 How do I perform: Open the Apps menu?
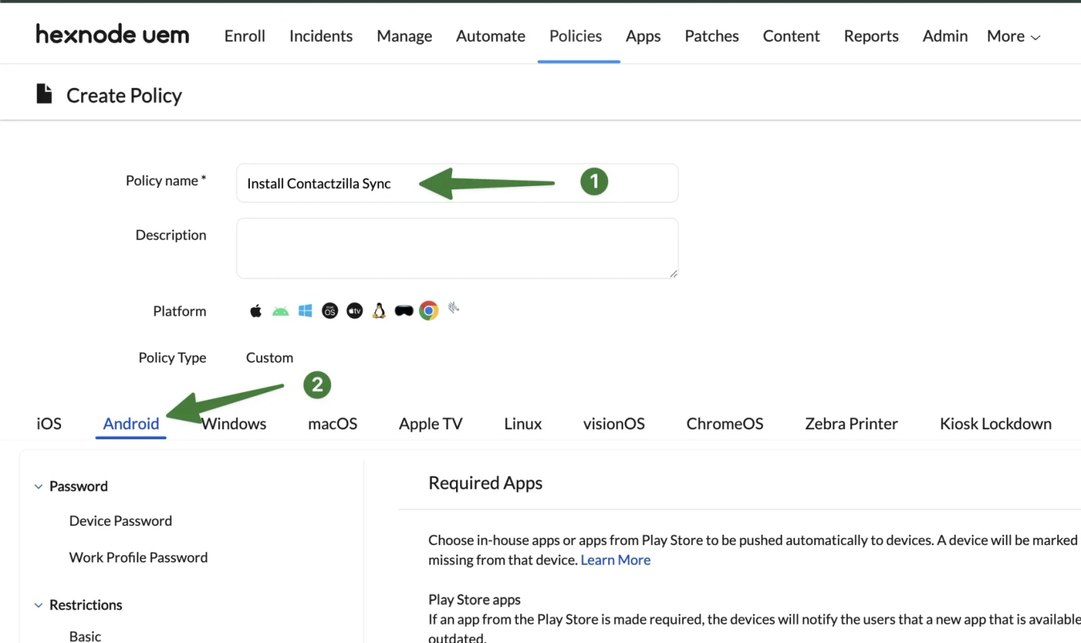(643, 36)
